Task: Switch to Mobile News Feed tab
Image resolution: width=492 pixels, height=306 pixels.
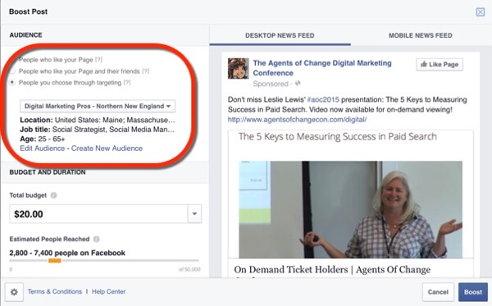Action: [x=421, y=35]
